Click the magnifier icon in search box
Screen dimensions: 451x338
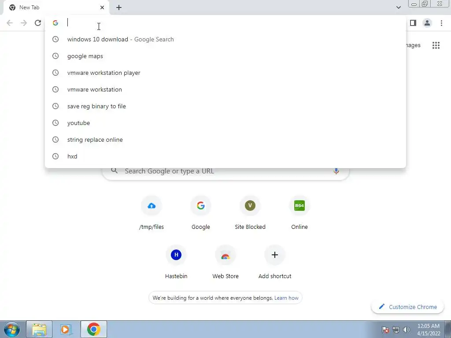tap(115, 171)
